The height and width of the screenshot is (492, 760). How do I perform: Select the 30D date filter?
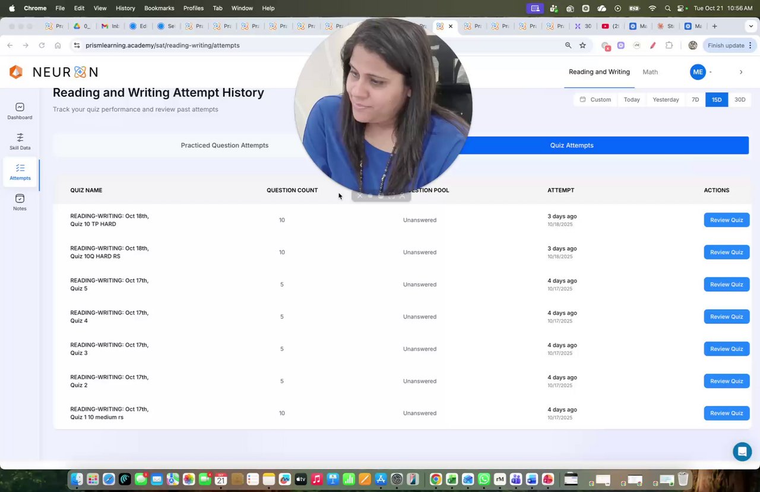(x=740, y=100)
